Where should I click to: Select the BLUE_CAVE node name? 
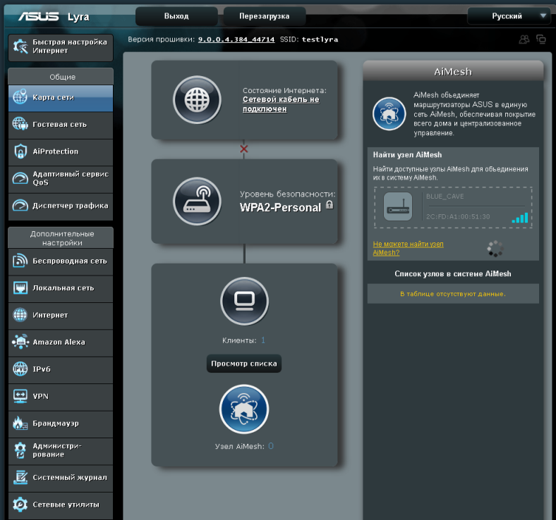tap(445, 196)
